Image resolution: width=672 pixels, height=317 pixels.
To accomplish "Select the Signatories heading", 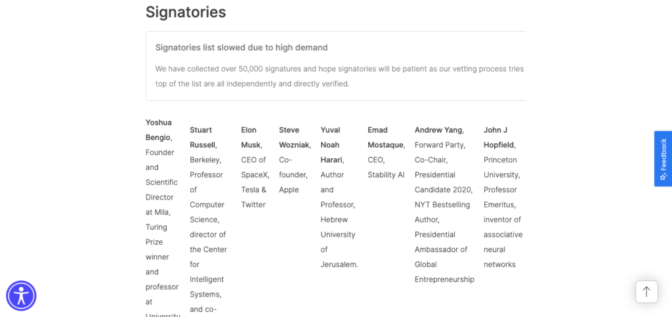I will 186,12.
